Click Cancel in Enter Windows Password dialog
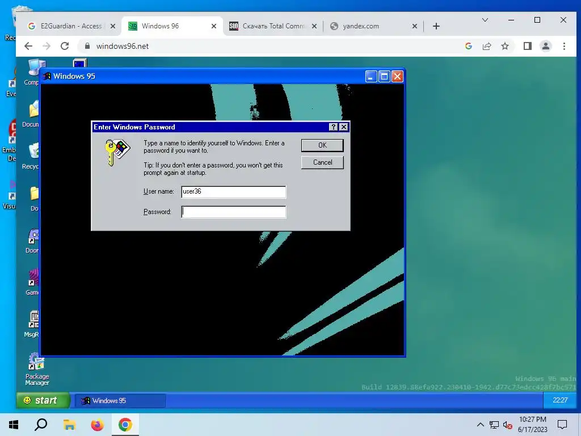Viewport: 581px width, 436px height. [322, 162]
